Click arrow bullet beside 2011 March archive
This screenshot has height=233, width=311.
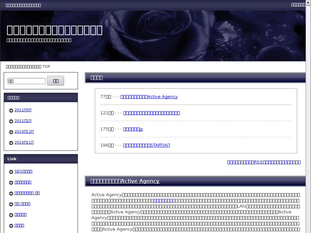(11, 110)
